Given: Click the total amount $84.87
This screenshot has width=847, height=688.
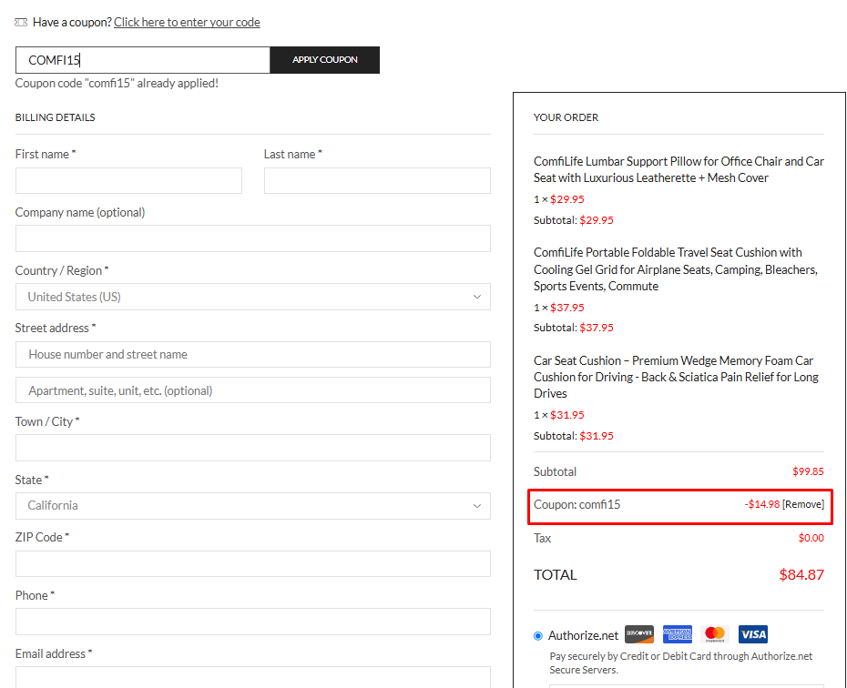Looking at the screenshot, I should tap(801, 574).
